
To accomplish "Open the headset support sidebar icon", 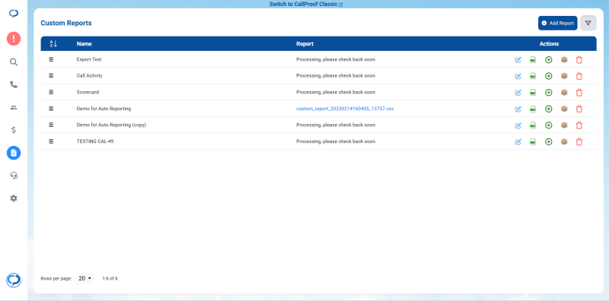I will pos(14,176).
